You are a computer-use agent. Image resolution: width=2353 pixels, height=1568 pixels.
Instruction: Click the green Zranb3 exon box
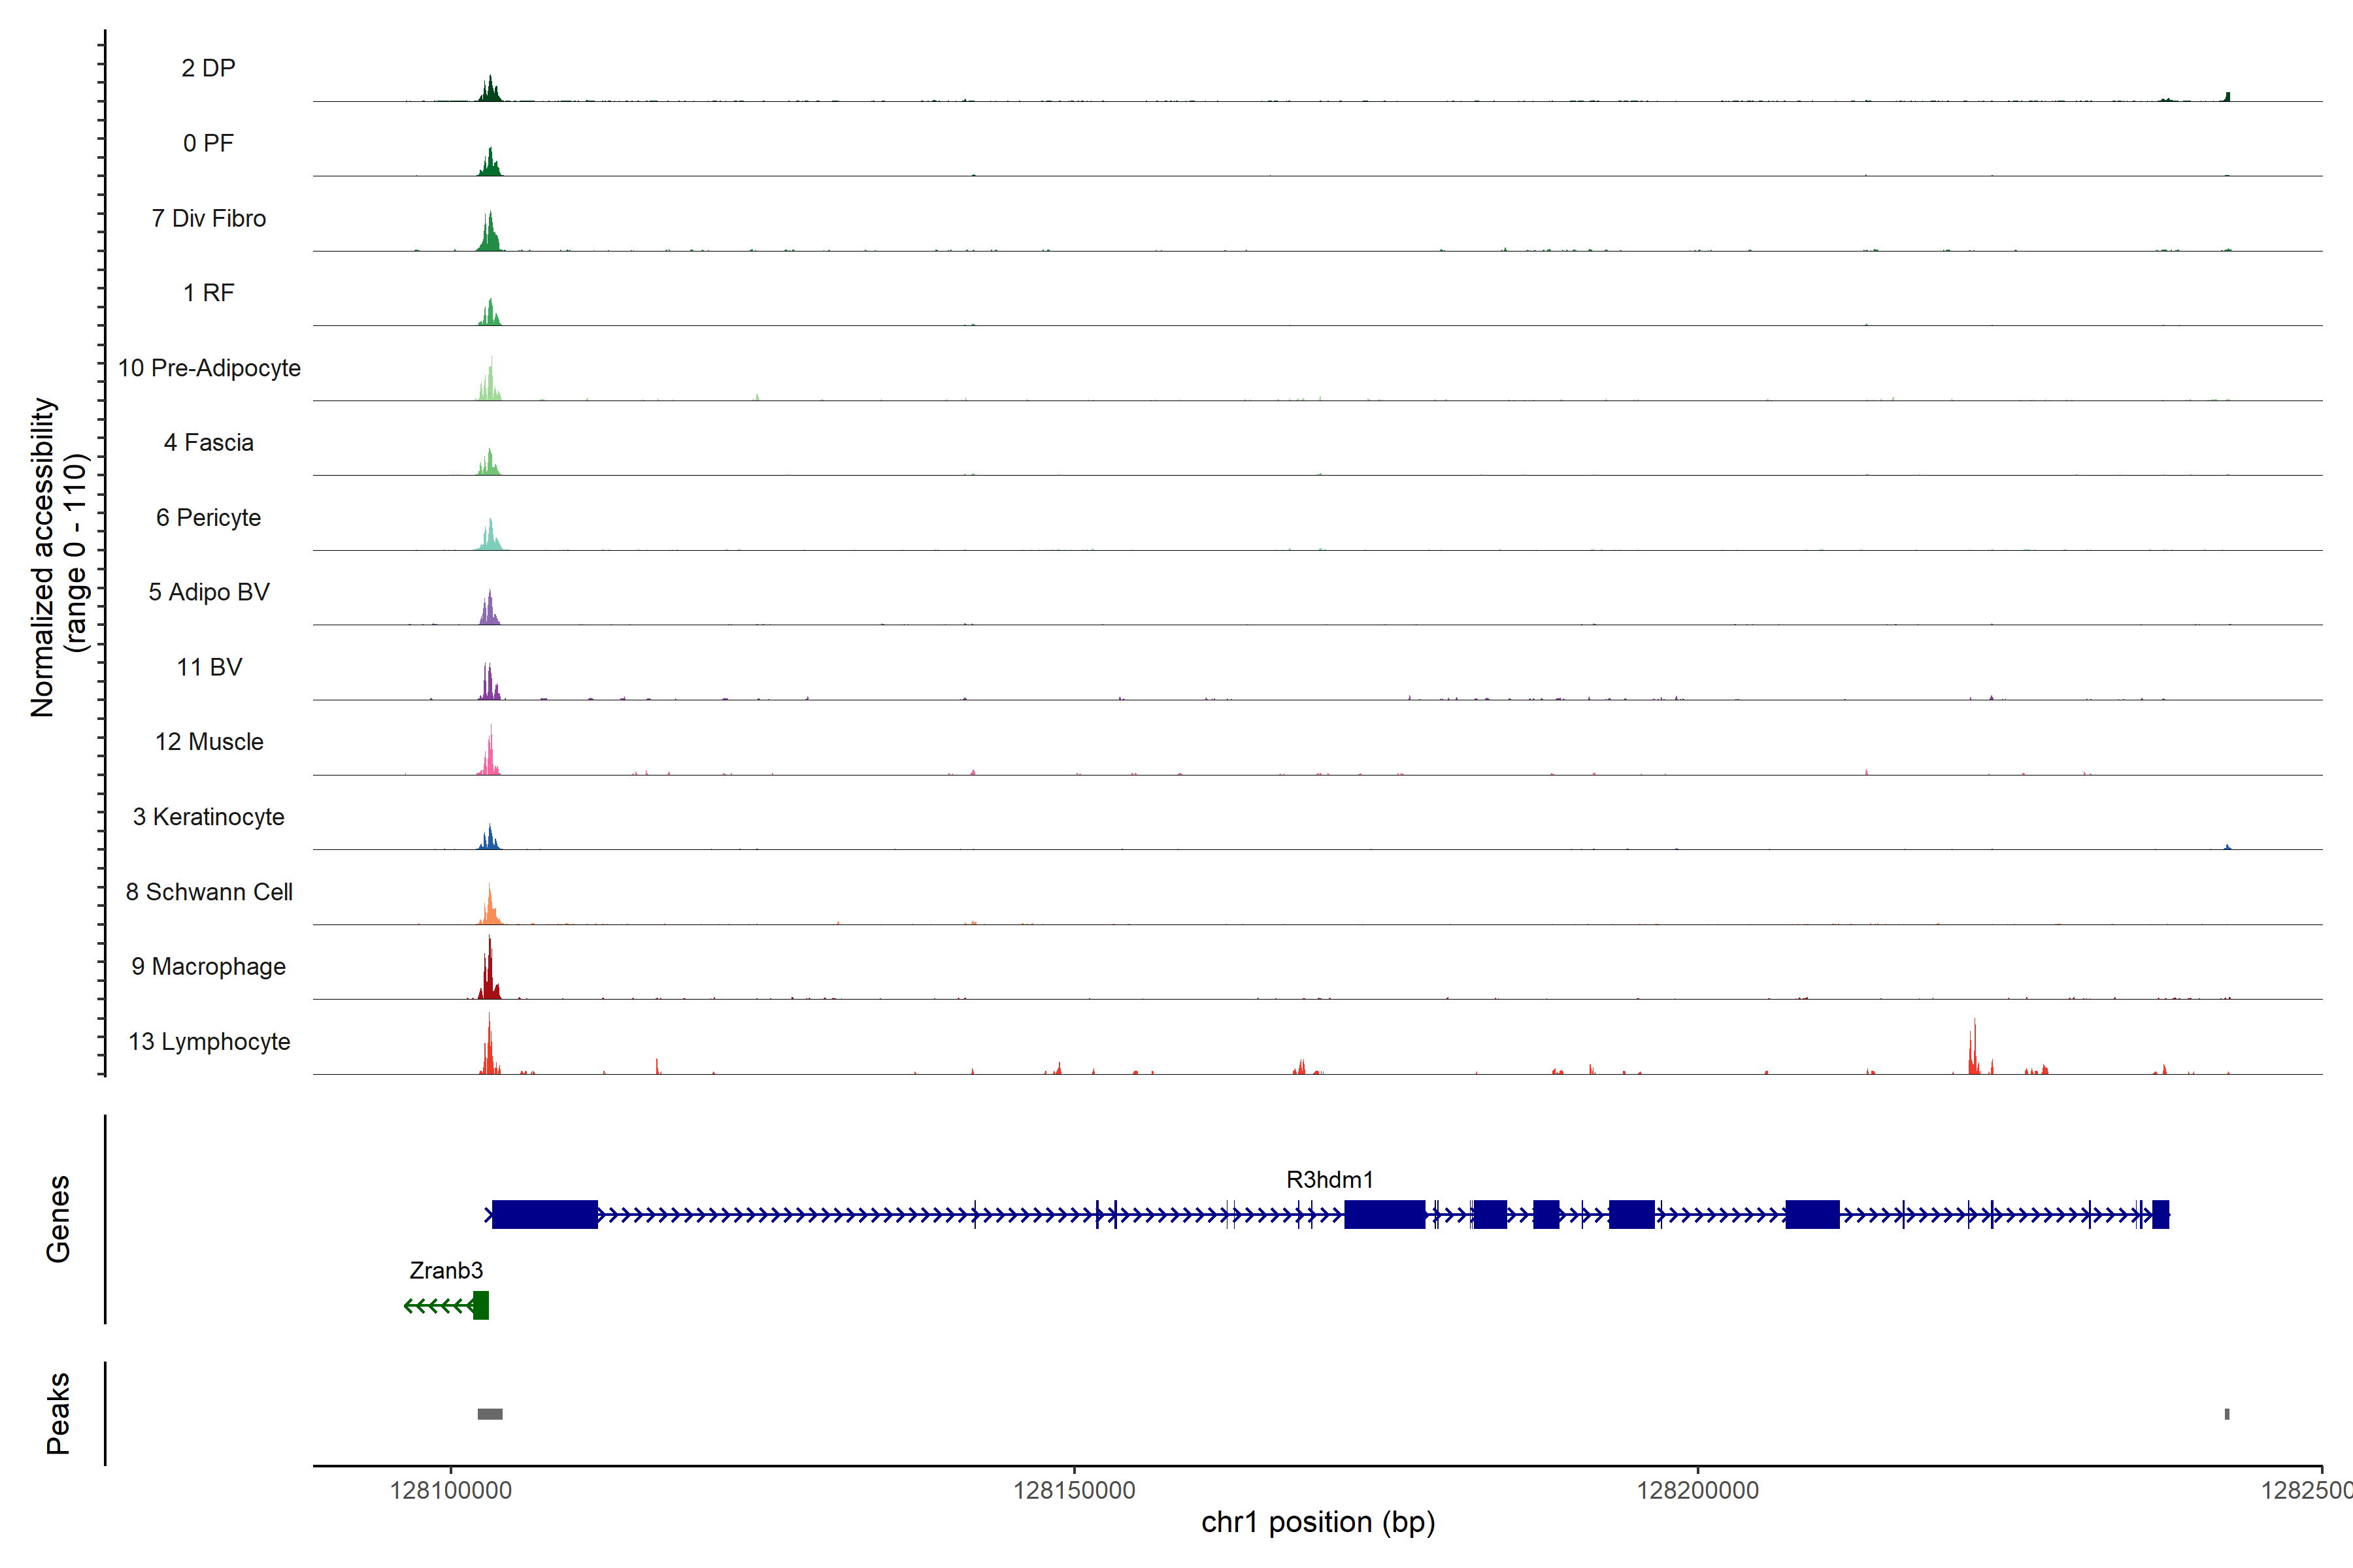pyautogui.click(x=481, y=1305)
